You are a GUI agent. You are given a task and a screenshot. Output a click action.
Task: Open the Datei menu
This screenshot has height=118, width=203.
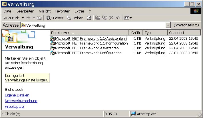(8, 11)
